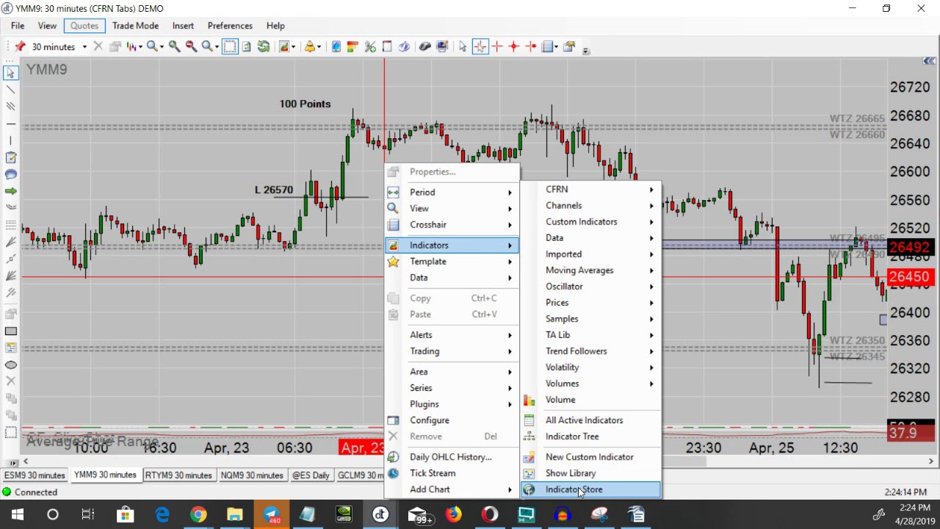
Task: Expand the Crosshair submenu
Action: click(x=452, y=225)
